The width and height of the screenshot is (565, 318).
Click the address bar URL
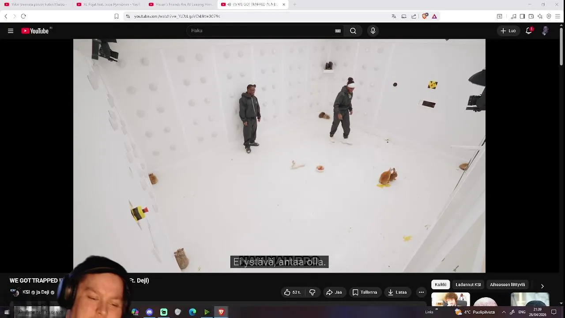[177, 16]
